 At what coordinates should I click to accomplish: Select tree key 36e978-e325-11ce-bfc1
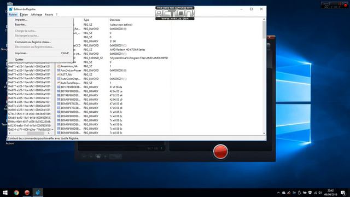click(29, 90)
